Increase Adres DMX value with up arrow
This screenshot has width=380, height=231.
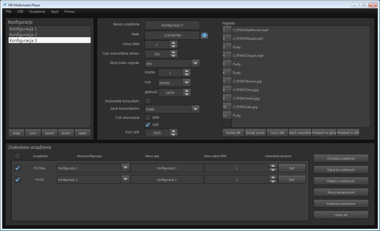pyautogui.click(x=173, y=43)
